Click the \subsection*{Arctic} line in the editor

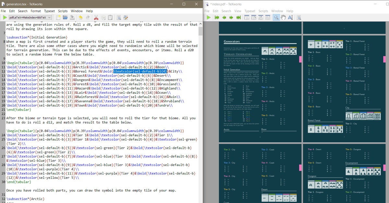pos(25,198)
